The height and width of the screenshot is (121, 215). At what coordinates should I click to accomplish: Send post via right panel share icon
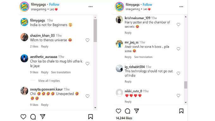pyautogui.click(x=137, y=111)
